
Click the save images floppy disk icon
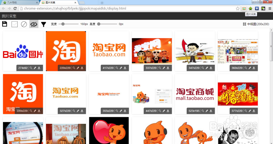coord(5,24)
